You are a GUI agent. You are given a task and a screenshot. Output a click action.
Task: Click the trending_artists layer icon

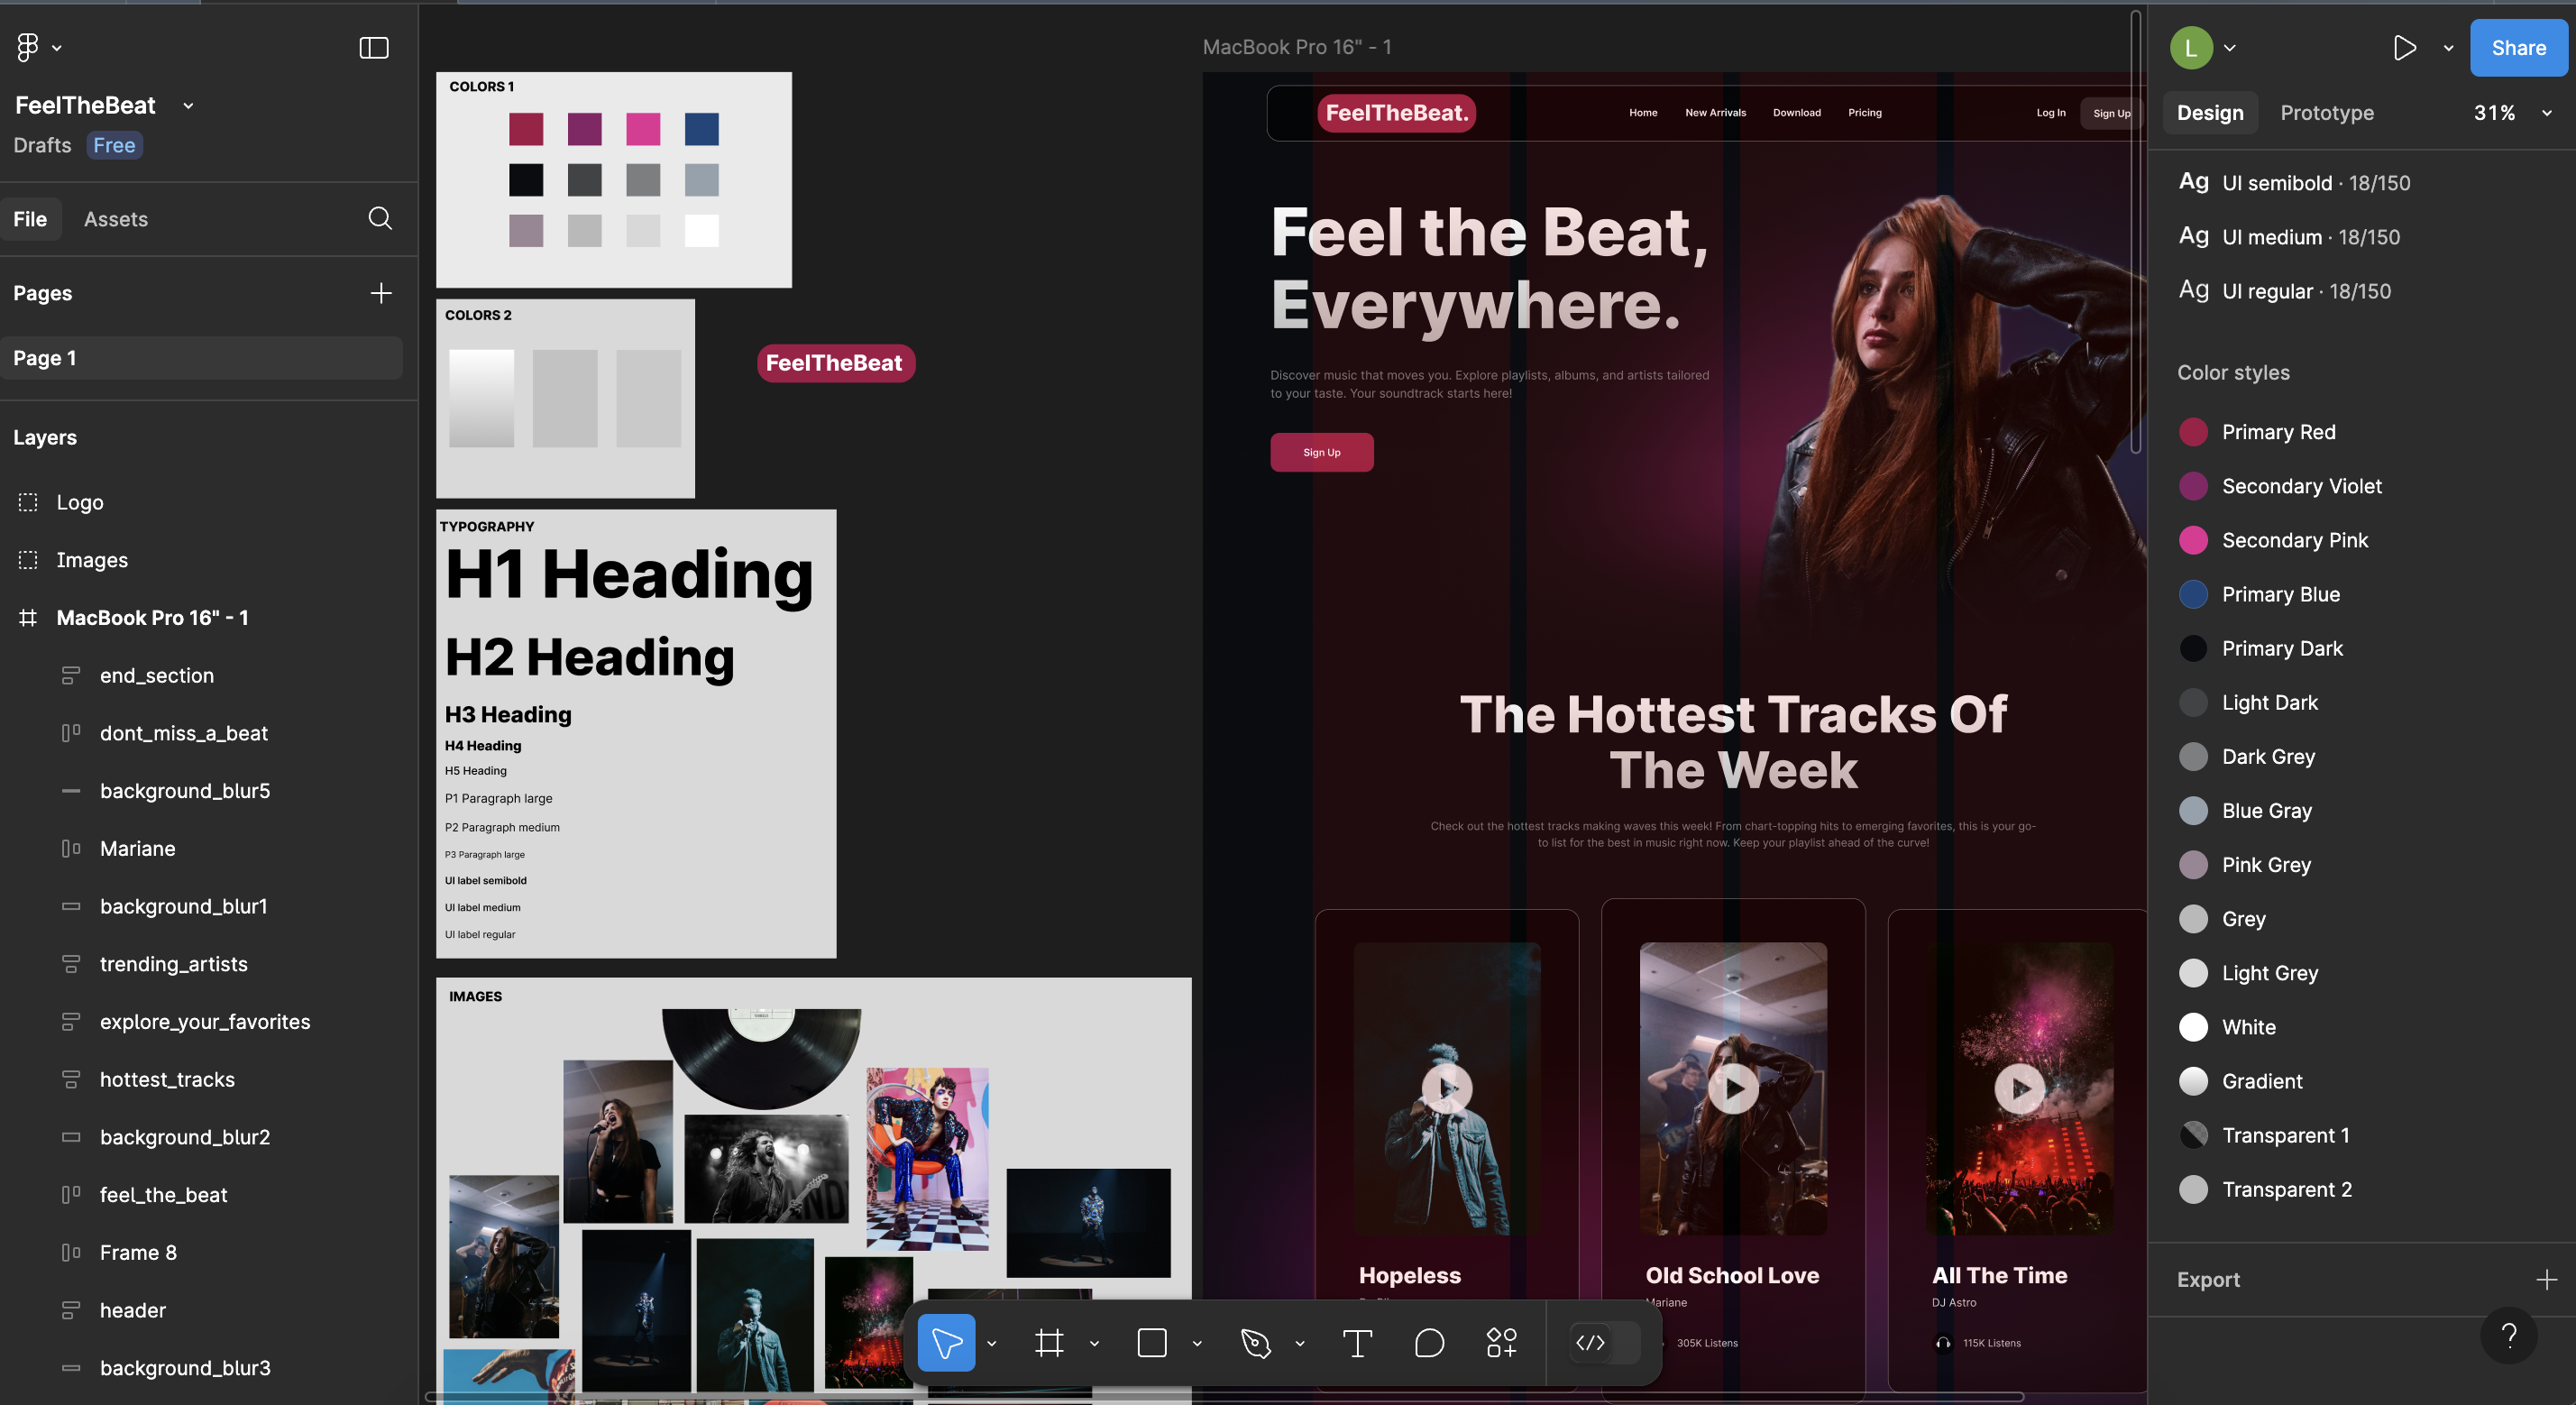point(71,964)
